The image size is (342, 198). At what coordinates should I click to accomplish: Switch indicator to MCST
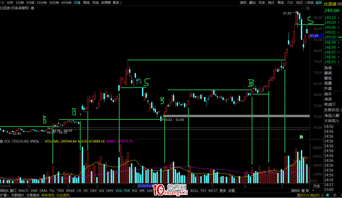213,190
